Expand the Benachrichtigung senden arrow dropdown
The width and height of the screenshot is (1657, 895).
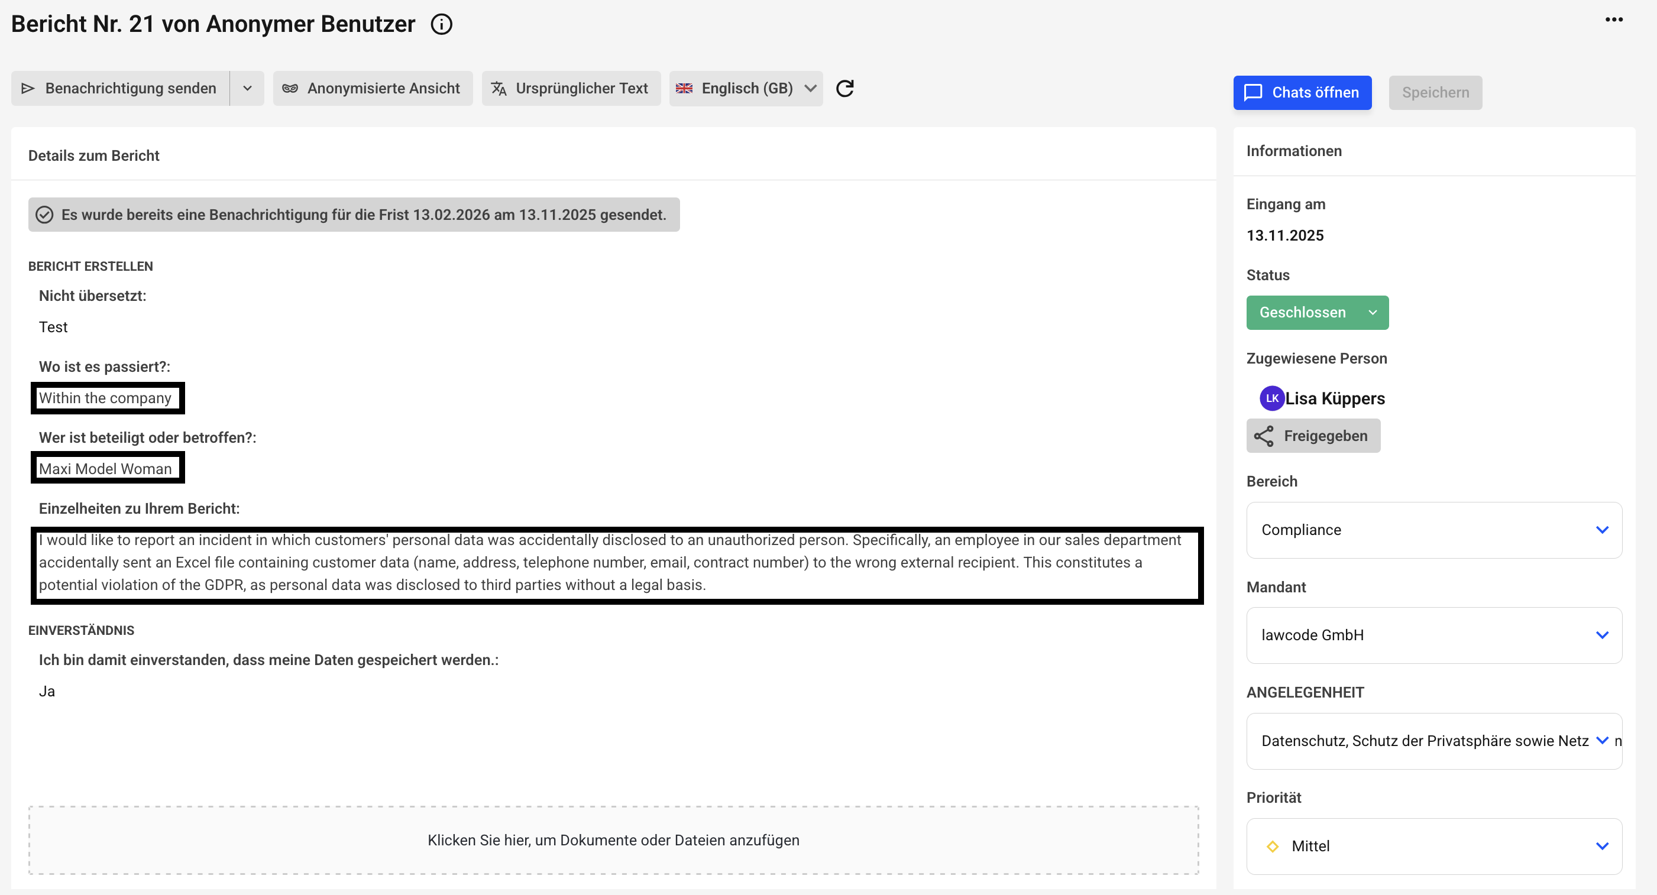point(247,88)
